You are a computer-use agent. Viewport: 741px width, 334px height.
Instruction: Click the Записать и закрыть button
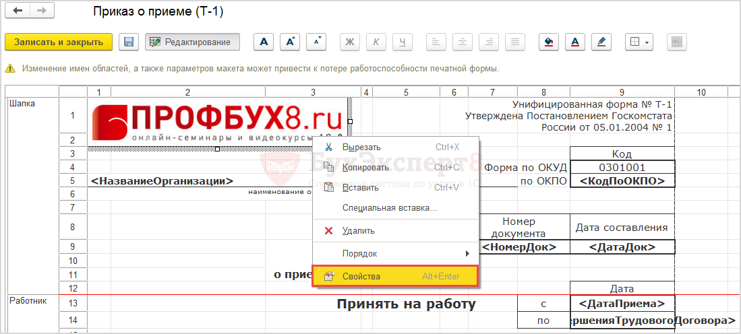click(59, 42)
